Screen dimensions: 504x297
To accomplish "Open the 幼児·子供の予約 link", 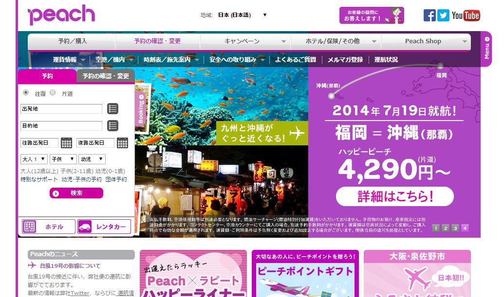I will click(82, 180).
